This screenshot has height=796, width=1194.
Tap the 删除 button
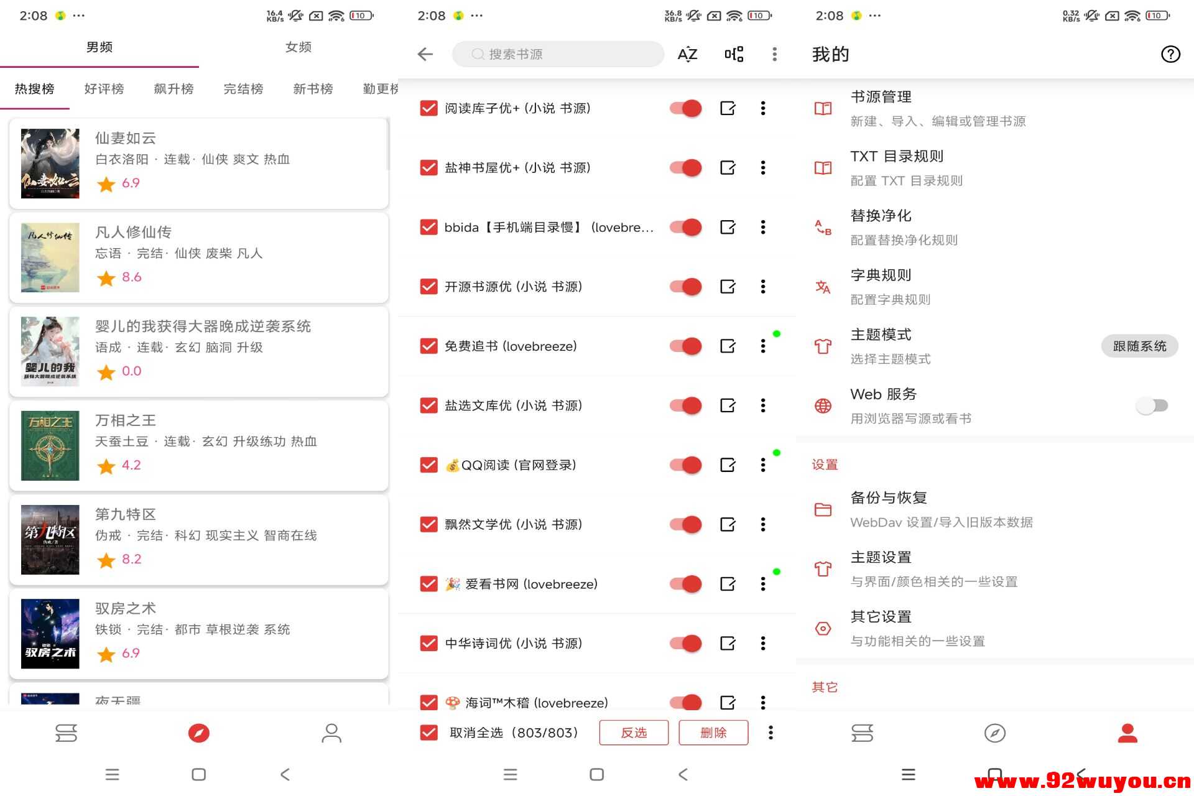pos(713,733)
